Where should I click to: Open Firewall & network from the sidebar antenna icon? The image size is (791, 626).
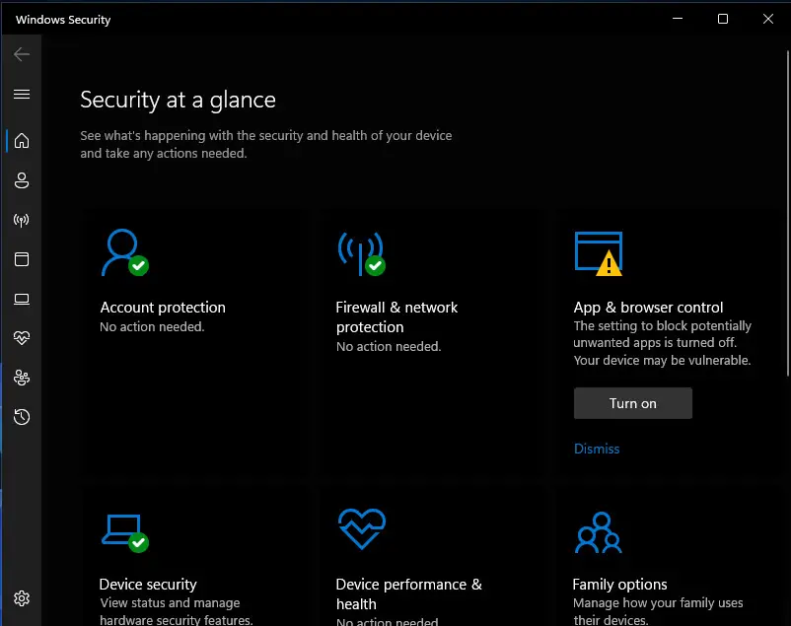22,220
